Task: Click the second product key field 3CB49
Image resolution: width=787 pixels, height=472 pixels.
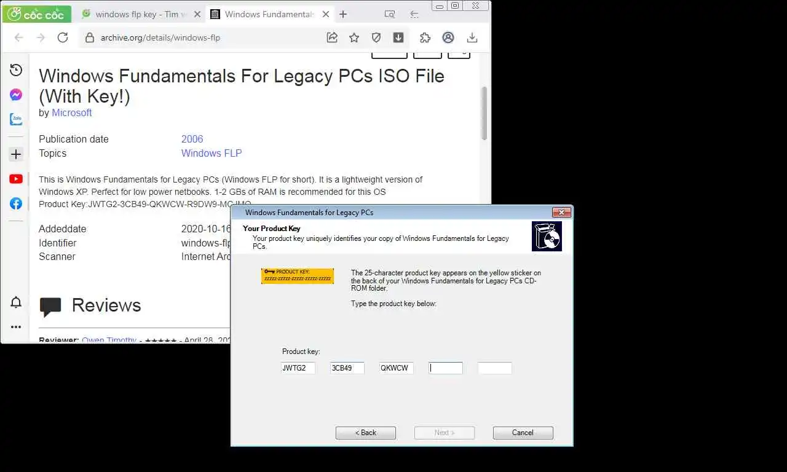Action: (x=347, y=368)
